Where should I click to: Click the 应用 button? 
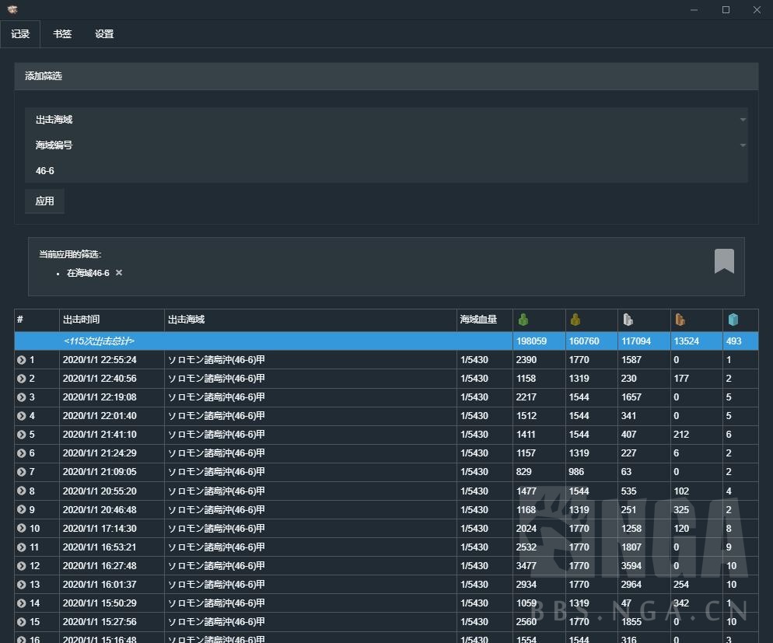[x=44, y=201]
